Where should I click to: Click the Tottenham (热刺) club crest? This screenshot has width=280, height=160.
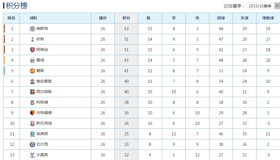click(x=32, y=39)
